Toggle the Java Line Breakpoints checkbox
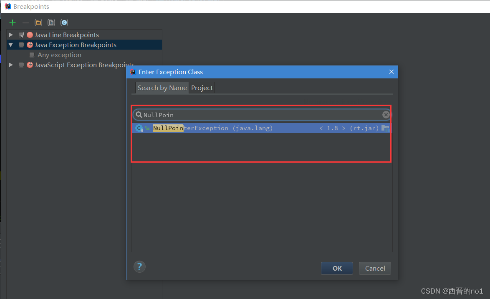The height and width of the screenshot is (299, 490). pos(22,35)
